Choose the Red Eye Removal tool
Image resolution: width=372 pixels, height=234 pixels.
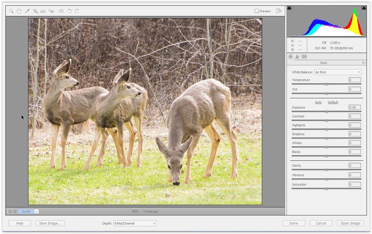click(51, 11)
